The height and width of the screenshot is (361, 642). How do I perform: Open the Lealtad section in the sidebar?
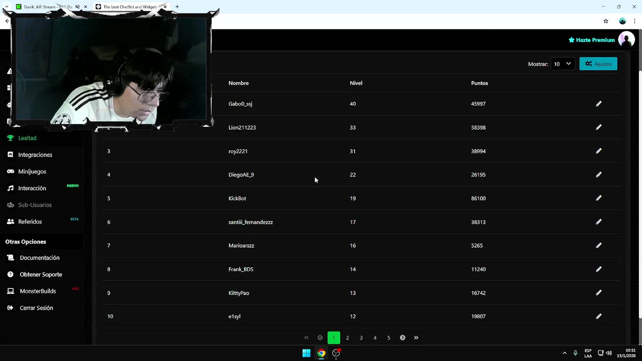tap(27, 138)
